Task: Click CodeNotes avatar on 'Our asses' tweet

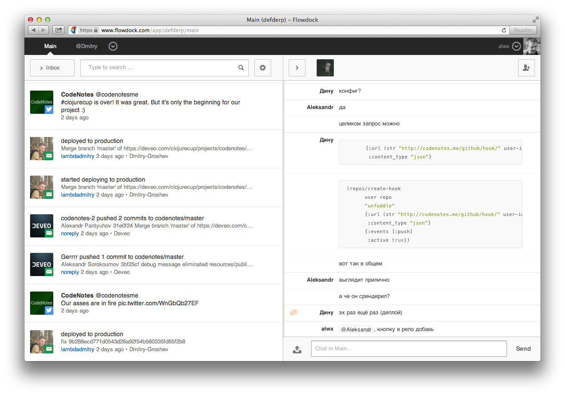Action: 42,303
